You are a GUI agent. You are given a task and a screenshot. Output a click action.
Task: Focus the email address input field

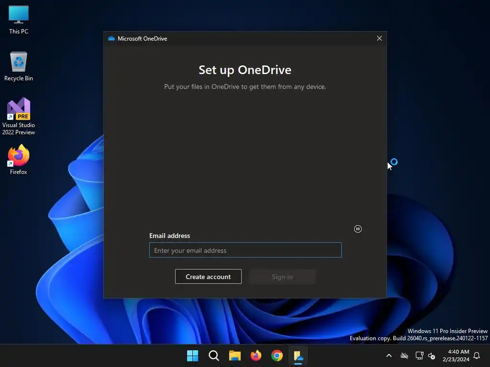(245, 250)
